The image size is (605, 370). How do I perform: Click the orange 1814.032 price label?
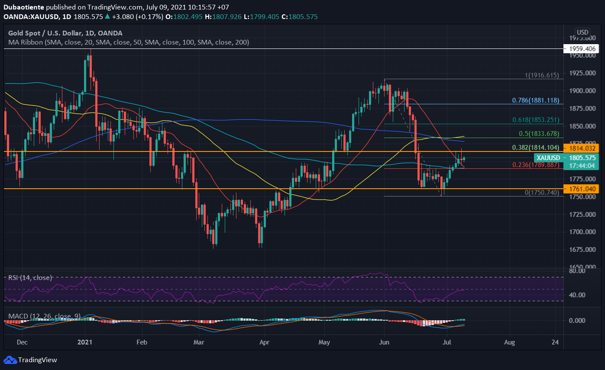click(x=581, y=148)
